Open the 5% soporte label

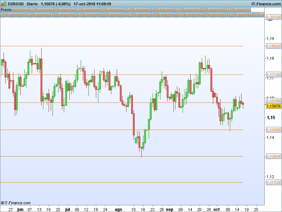[x=64, y=10]
